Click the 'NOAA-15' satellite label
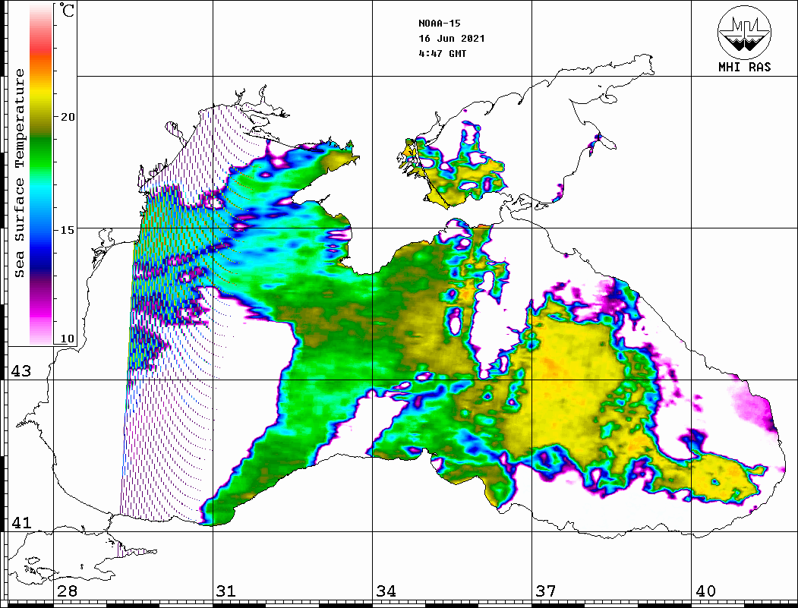The height and width of the screenshot is (608, 798). click(x=439, y=24)
